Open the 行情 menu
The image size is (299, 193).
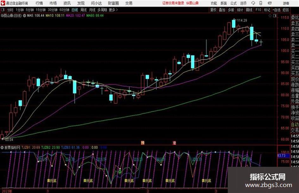click(39, 3)
